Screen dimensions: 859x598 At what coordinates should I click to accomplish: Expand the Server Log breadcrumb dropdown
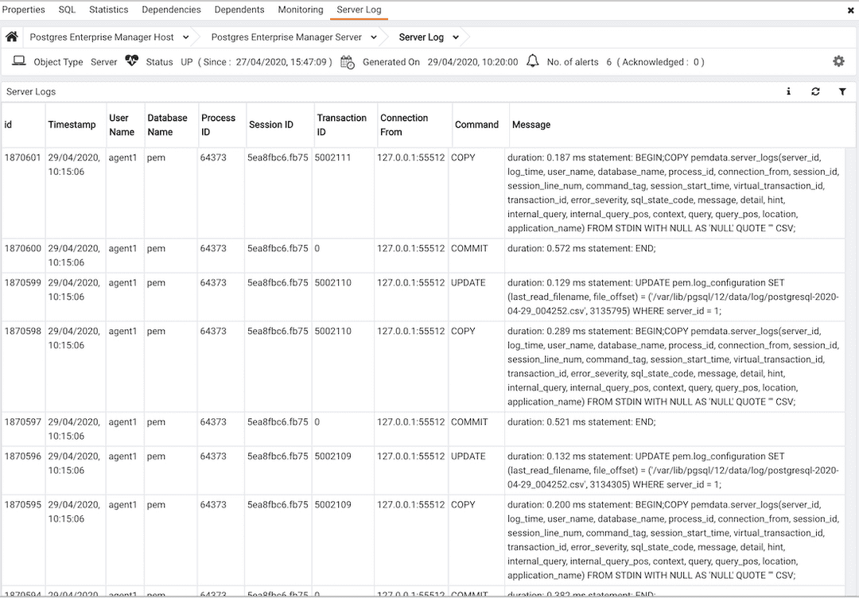pos(455,37)
